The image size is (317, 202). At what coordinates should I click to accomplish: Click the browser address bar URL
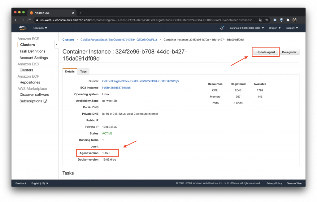[x=147, y=20]
